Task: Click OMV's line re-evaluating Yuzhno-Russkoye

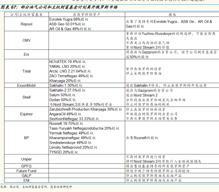Action: (171, 36)
